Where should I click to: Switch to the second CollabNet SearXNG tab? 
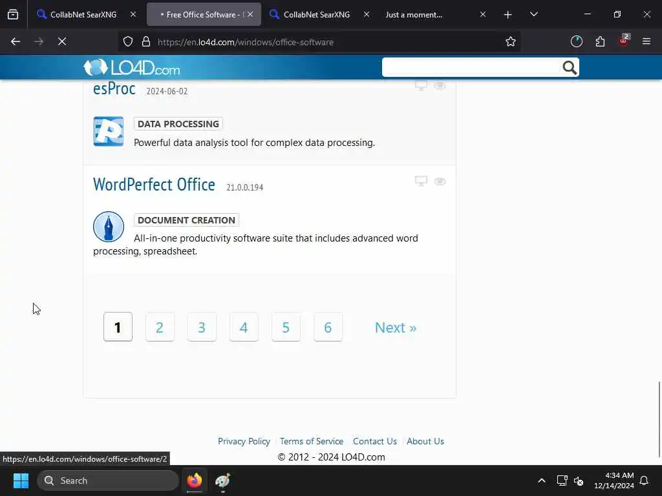point(317,15)
